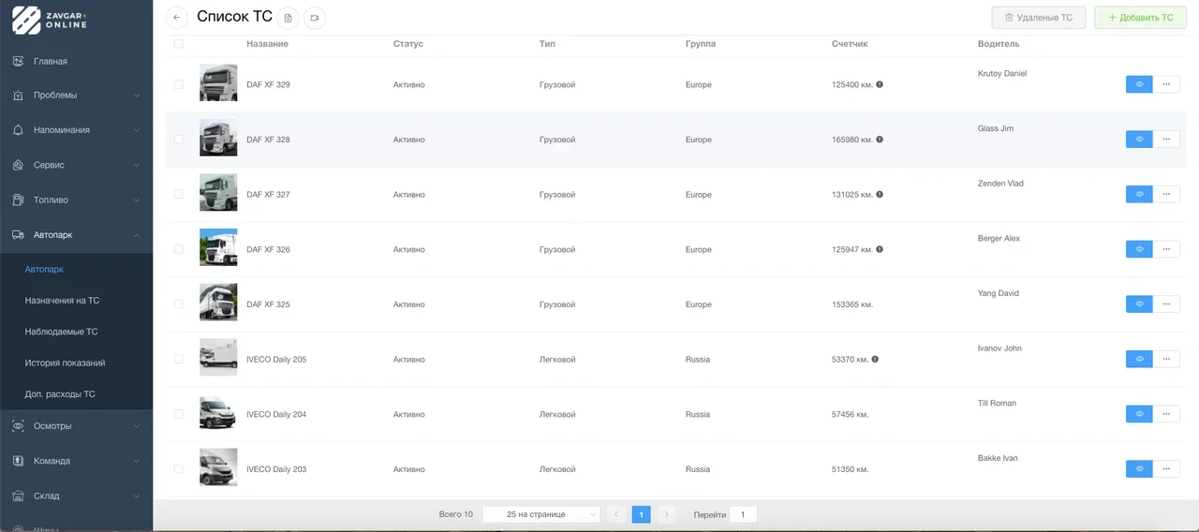The height and width of the screenshot is (532, 1199).
Task: Click the next page arrow
Action: 666,514
